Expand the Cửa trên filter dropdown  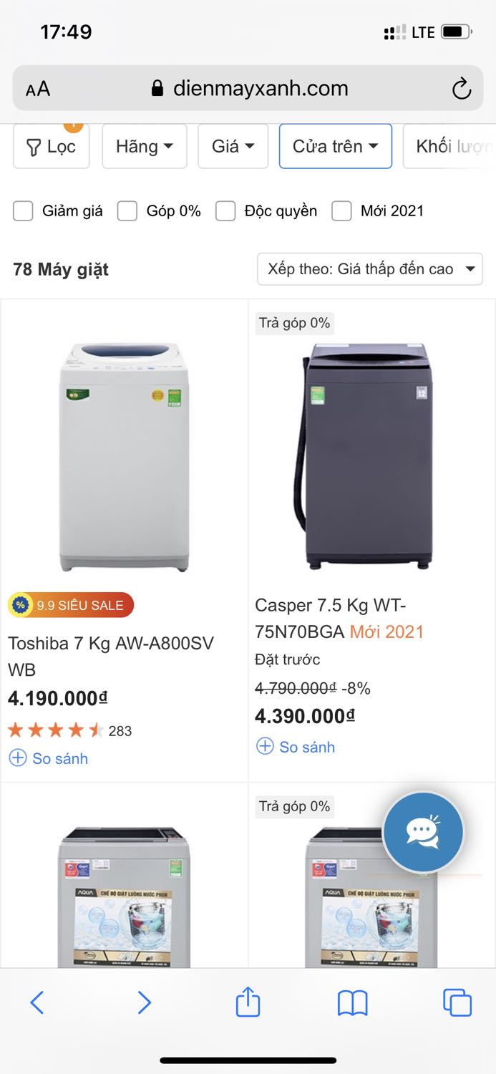[x=336, y=147]
